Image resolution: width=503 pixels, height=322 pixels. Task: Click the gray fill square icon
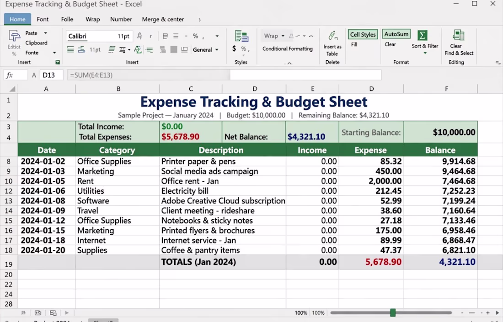(174, 50)
